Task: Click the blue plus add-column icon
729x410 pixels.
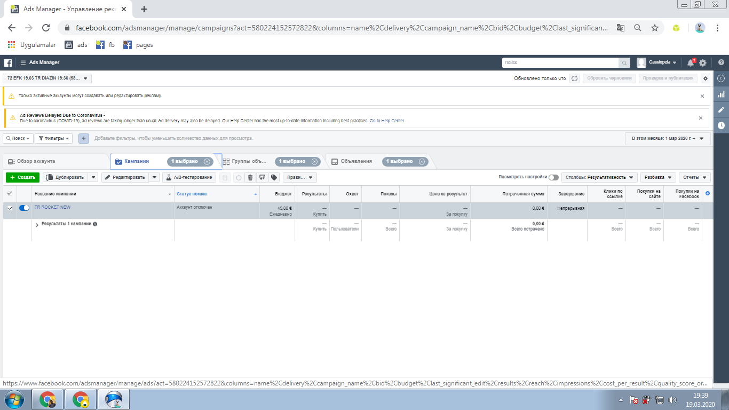Action: pyautogui.click(x=708, y=193)
